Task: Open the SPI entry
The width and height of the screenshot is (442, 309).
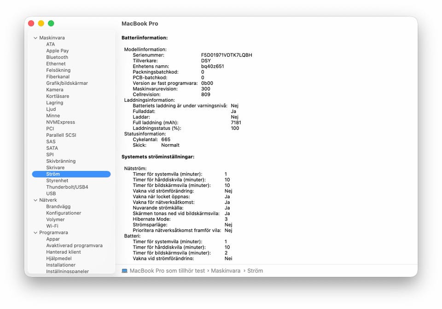Action: point(50,155)
